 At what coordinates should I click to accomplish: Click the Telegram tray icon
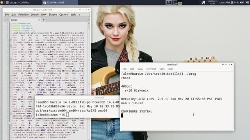(203, 2)
